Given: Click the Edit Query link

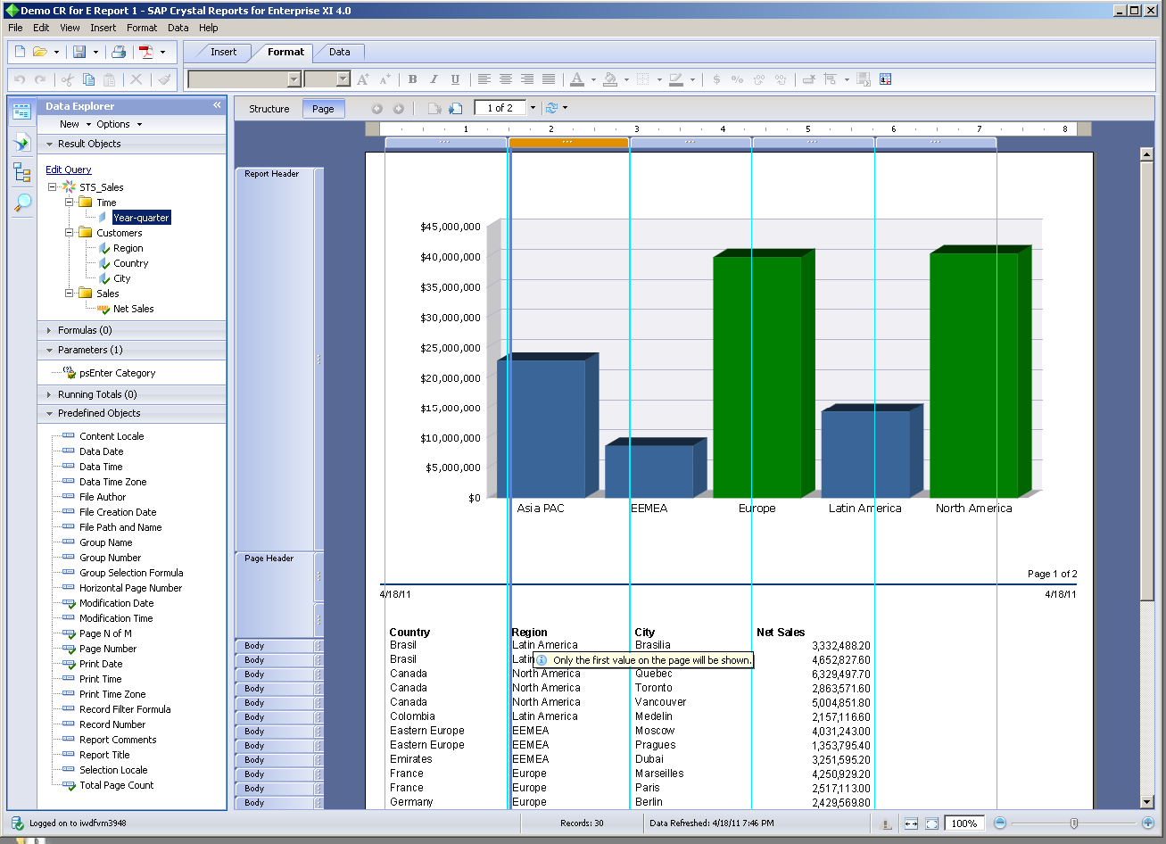Looking at the screenshot, I should point(69,170).
